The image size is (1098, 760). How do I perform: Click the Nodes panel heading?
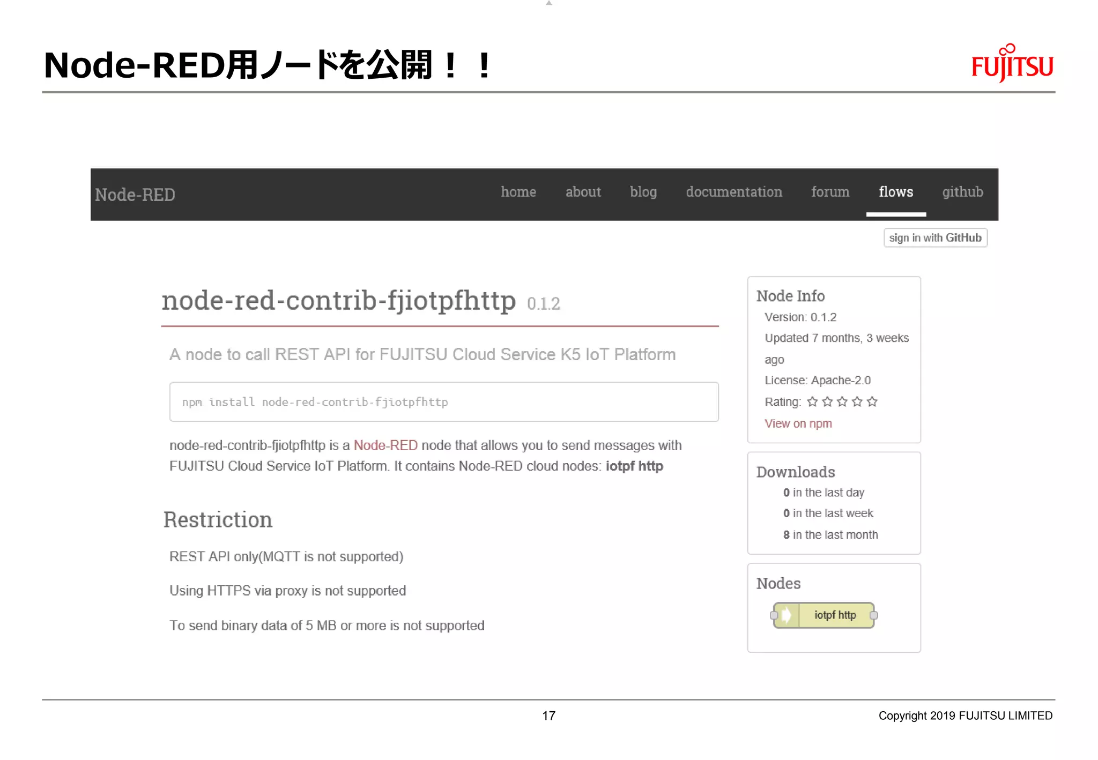(x=778, y=584)
